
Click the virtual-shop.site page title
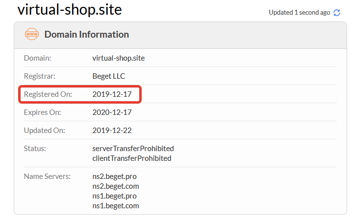click(x=70, y=9)
